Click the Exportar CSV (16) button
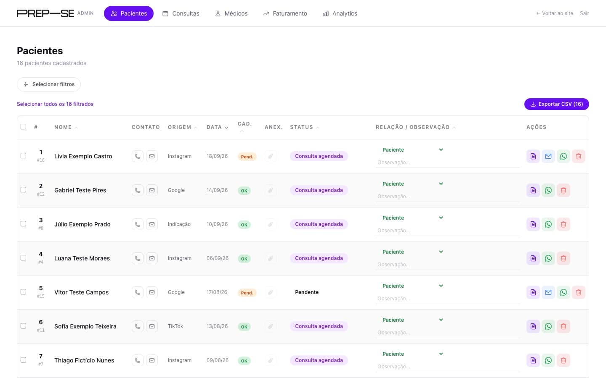 [x=557, y=104]
